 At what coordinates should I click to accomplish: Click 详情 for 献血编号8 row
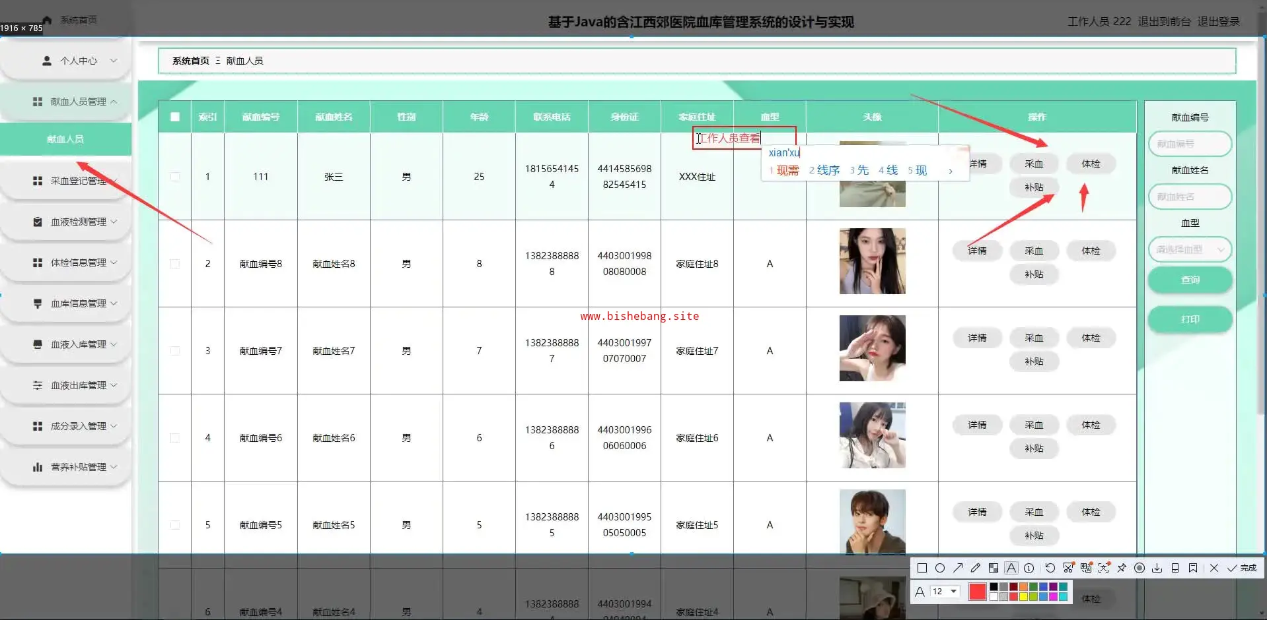click(x=977, y=251)
